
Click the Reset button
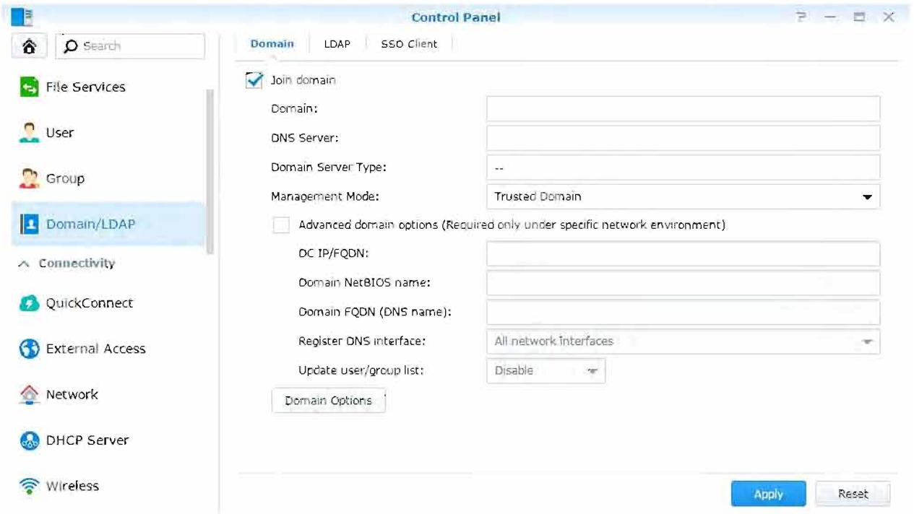click(x=853, y=494)
